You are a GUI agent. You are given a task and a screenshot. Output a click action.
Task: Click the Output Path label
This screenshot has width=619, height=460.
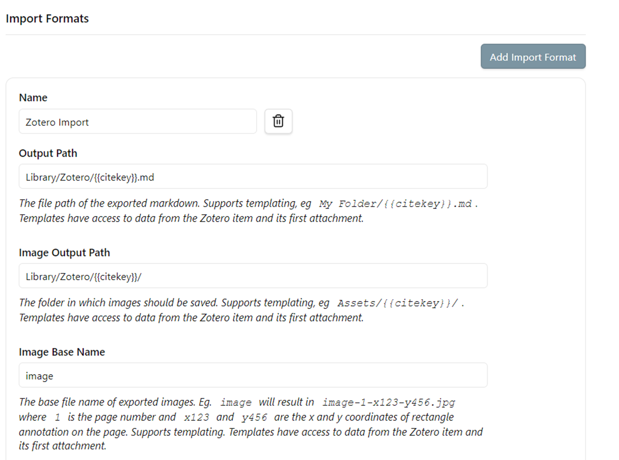48,153
